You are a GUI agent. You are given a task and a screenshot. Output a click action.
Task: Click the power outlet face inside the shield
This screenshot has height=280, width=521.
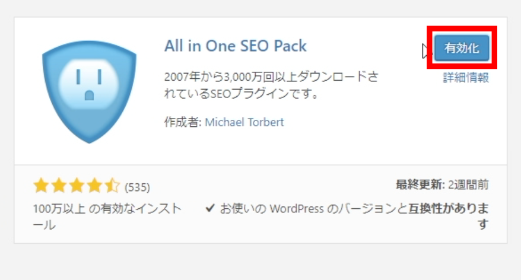(x=89, y=84)
